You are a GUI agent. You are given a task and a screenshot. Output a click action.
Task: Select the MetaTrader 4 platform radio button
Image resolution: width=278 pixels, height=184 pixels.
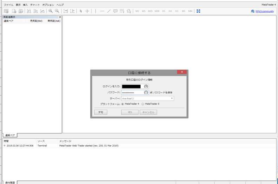(123, 104)
